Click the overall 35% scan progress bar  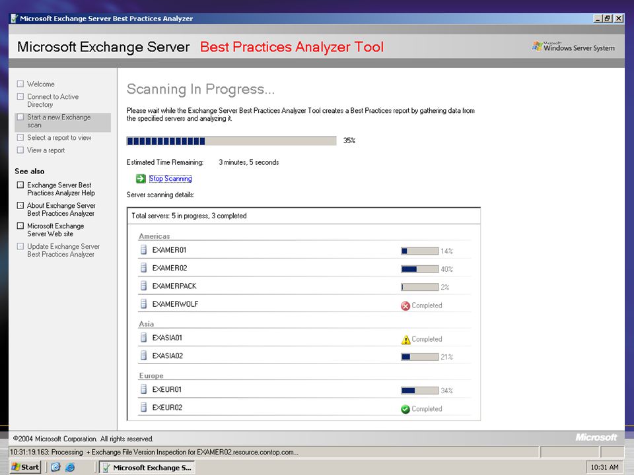coord(231,141)
